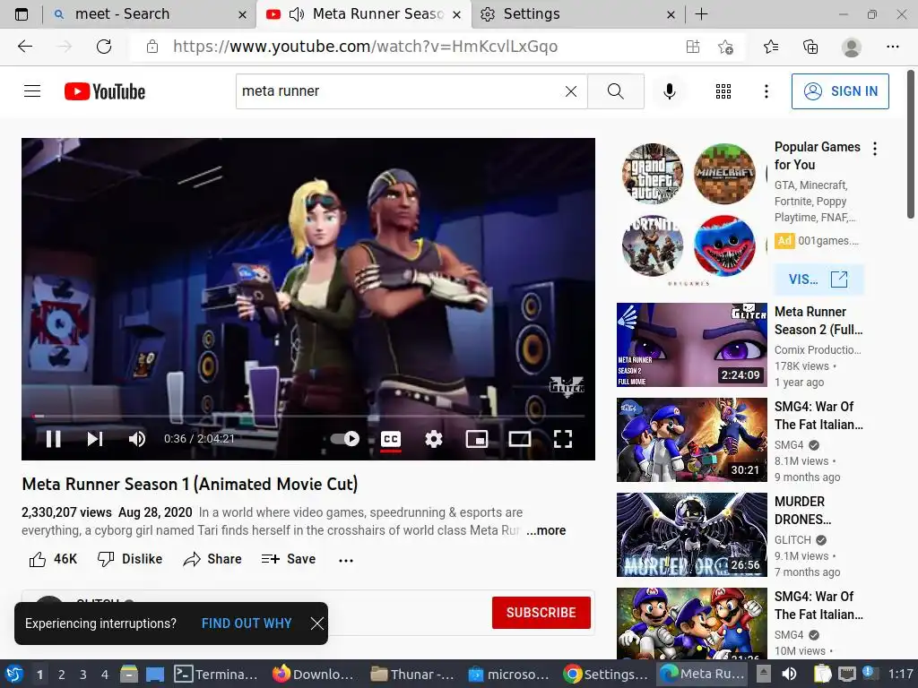The height and width of the screenshot is (688, 918).
Task: Open browser apps available icon
Action: click(x=693, y=47)
